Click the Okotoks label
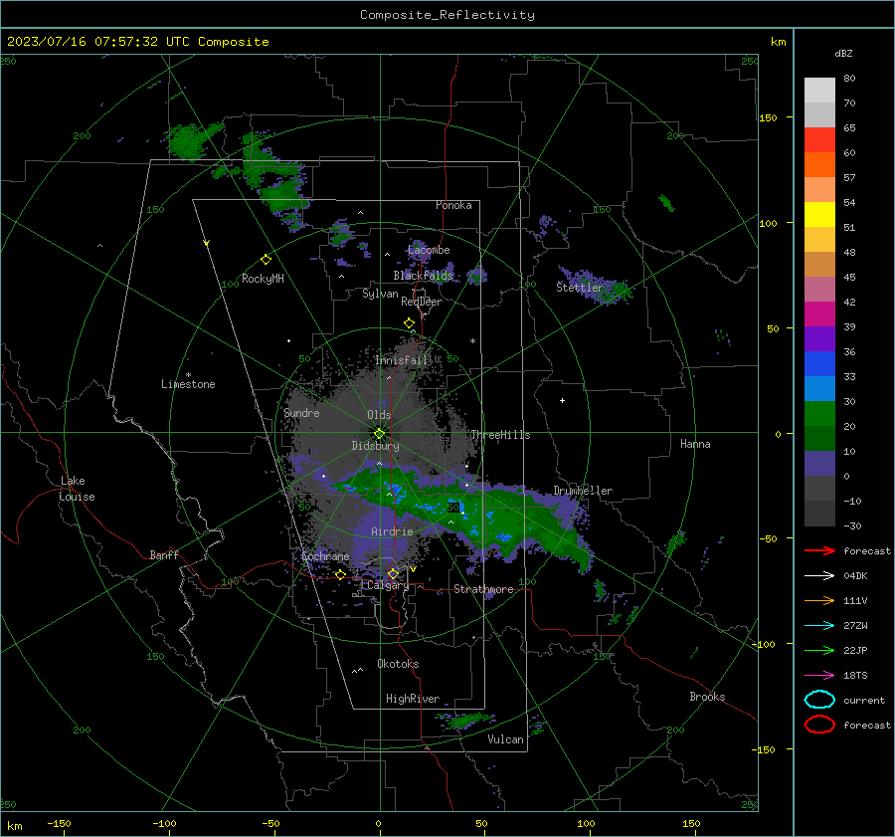This screenshot has height=837, width=895. 398,664
